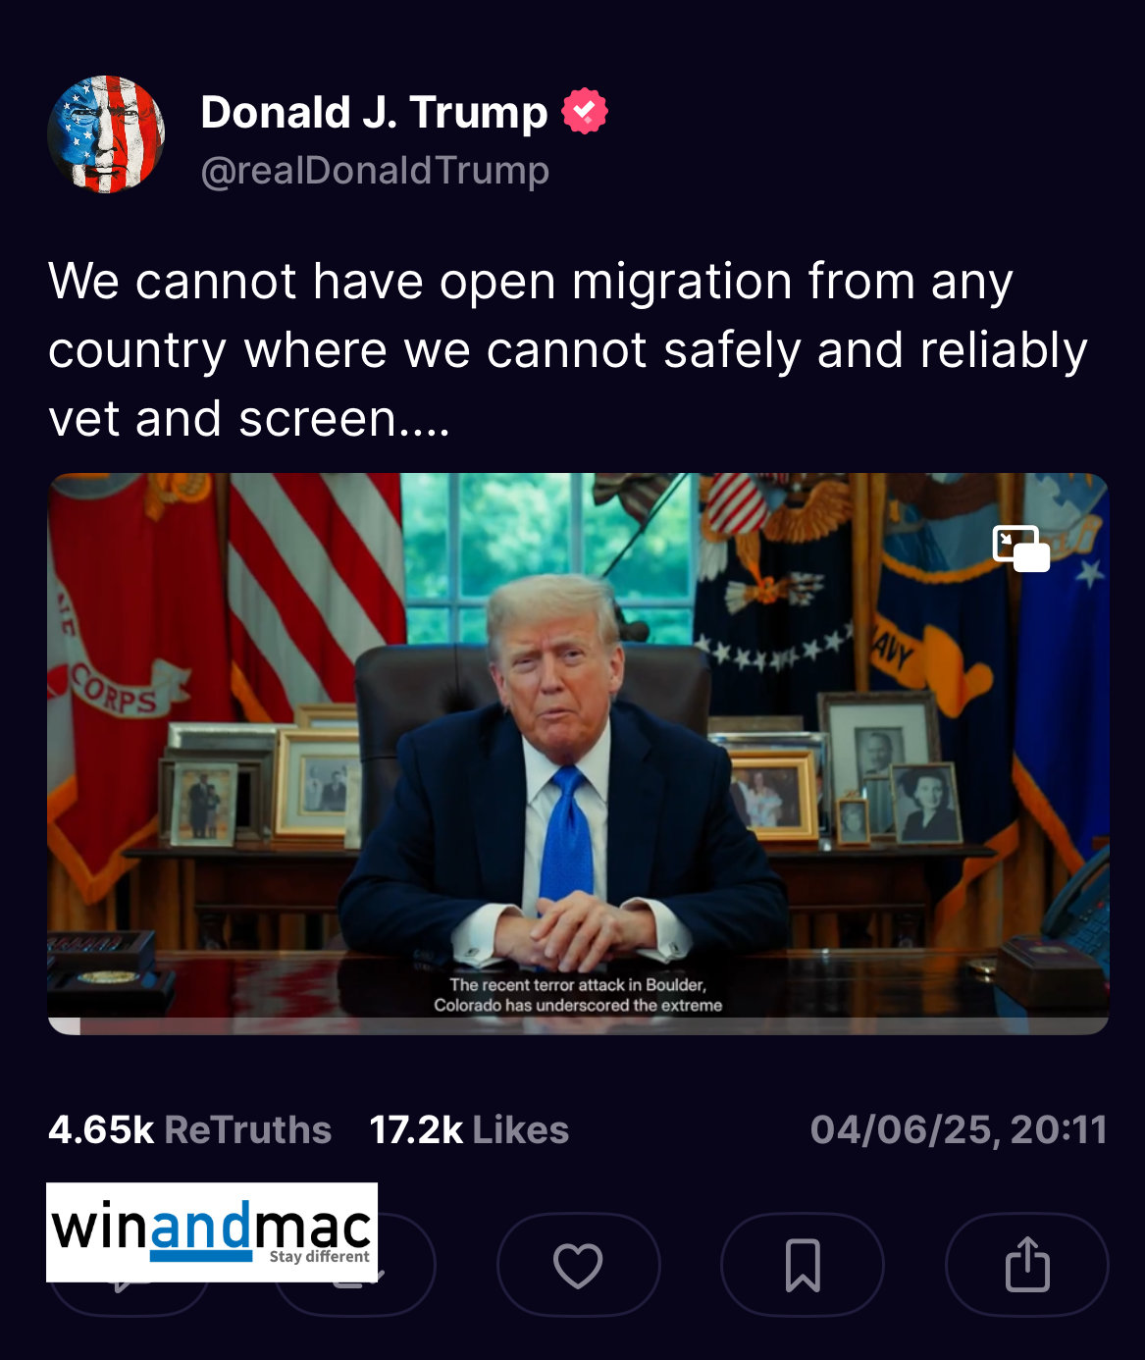View the 4.65k ReTruths list

coord(189,1129)
